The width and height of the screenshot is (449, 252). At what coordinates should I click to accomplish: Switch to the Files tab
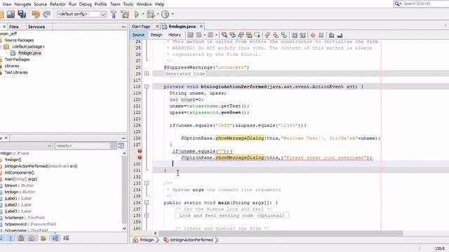(14, 27)
